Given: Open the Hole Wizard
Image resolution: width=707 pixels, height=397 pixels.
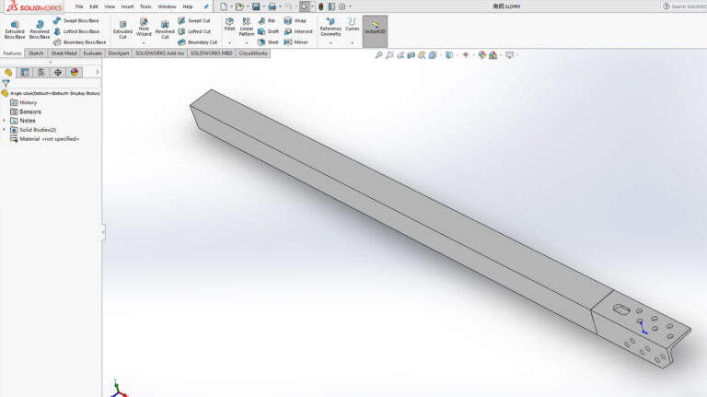Looking at the screenshot, I should pyautogui.click(x=144, y=29).
